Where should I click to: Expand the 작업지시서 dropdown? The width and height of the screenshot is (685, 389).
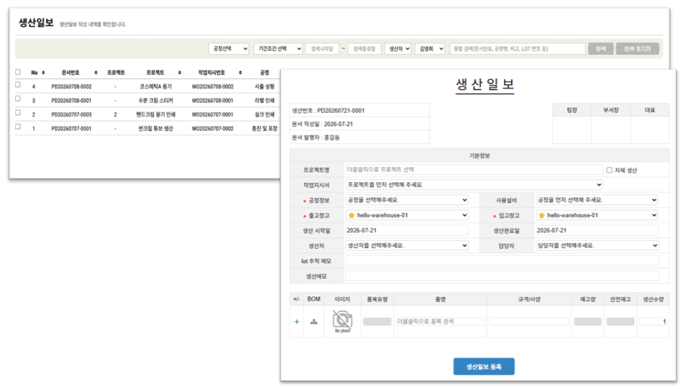(x=474, y=185)
